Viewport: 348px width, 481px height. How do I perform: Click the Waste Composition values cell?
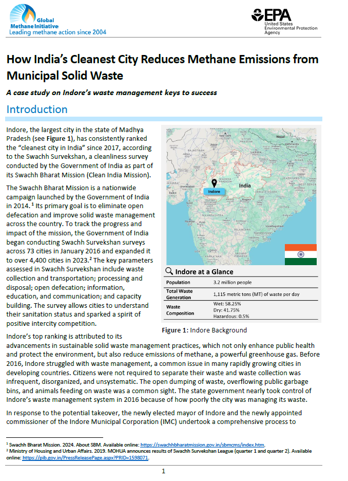[231, 310]
